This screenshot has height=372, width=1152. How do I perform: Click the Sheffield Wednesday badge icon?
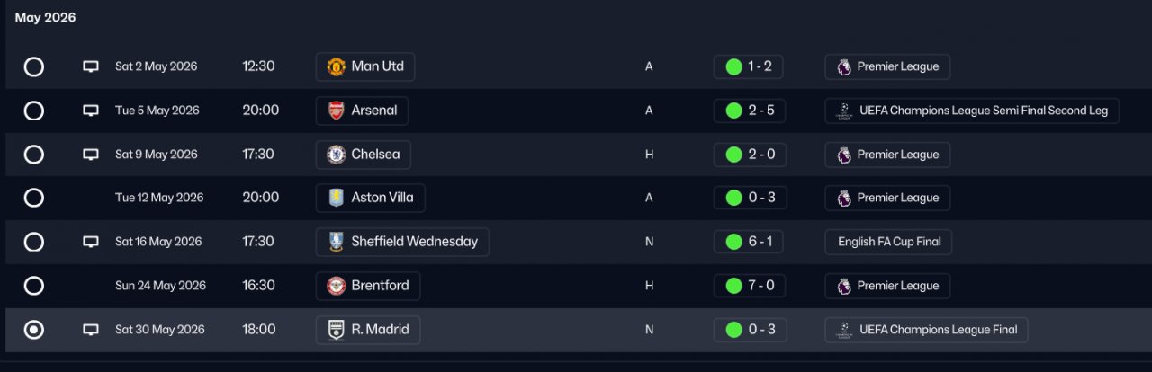pos(336,242)
